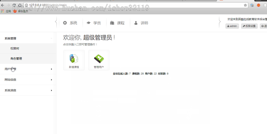This screenshot has height=134, width=267.
Task: Expand 系统消息 sidebar section
Action: click(28, 90)
